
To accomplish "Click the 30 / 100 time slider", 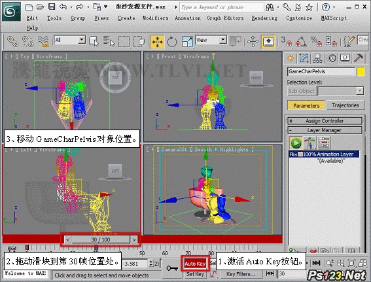I will [101, 239].
